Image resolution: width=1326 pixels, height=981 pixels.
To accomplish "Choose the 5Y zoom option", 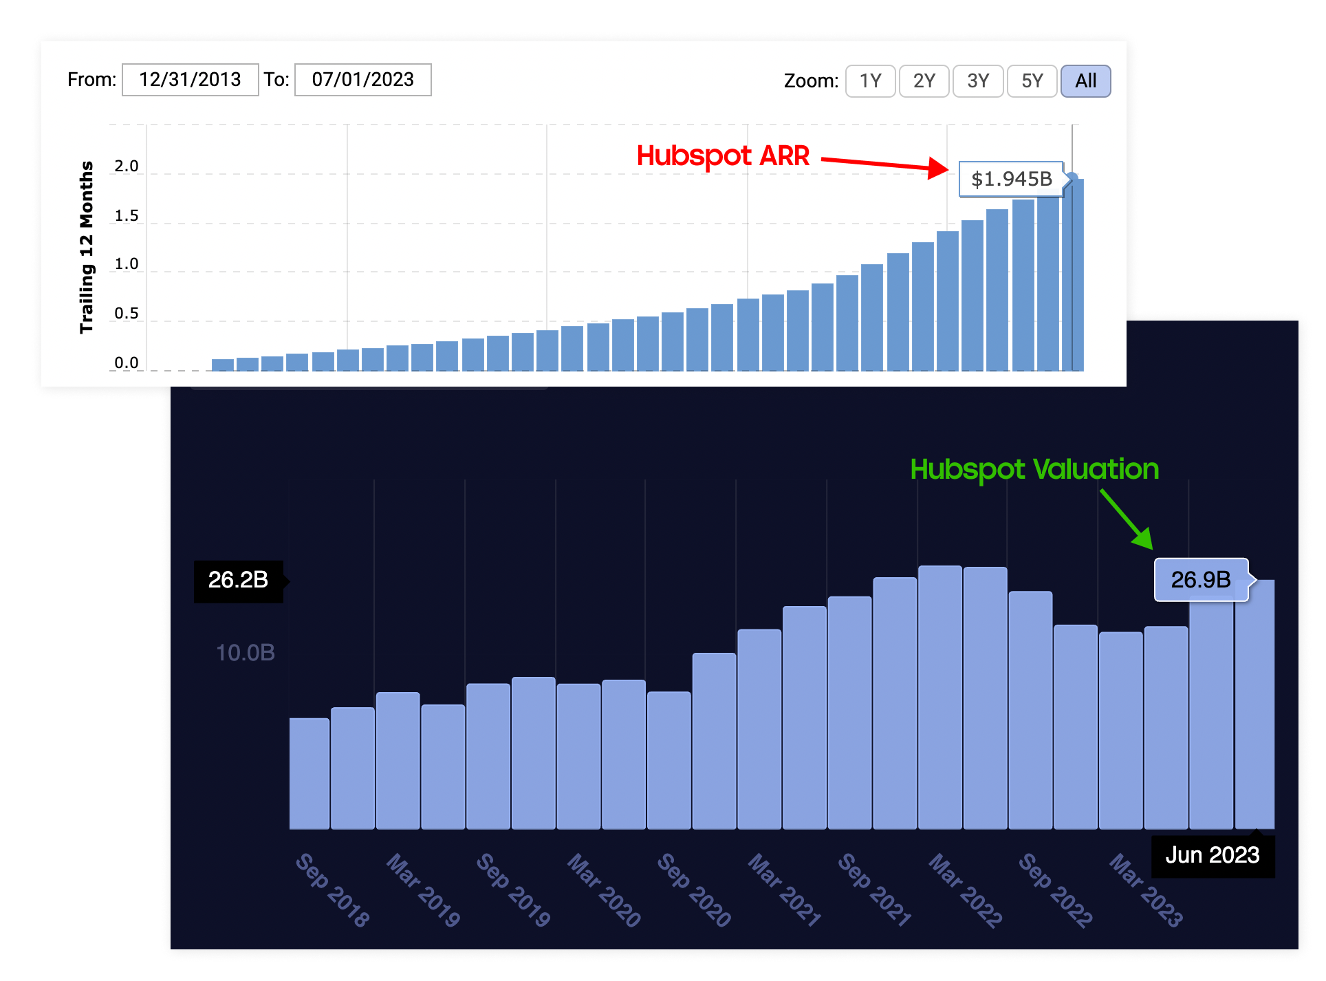I will (1032, 81).
